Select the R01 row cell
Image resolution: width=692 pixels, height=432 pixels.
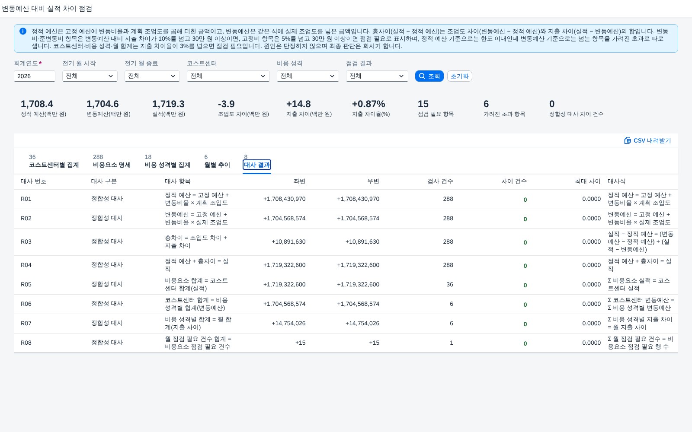click(26, 199)
